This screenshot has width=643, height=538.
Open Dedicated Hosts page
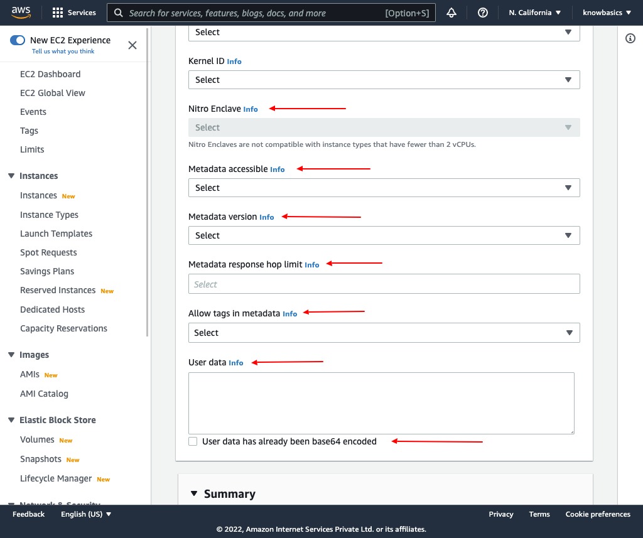tap(53, 309)
